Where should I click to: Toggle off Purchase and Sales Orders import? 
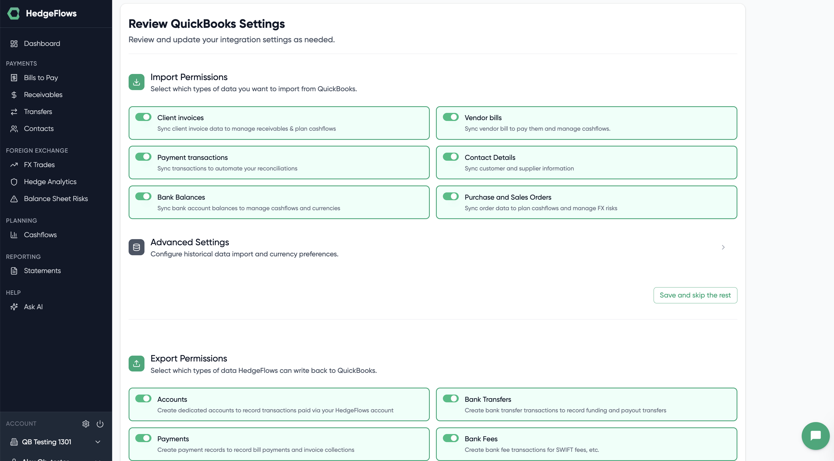(x=451, y=196)
